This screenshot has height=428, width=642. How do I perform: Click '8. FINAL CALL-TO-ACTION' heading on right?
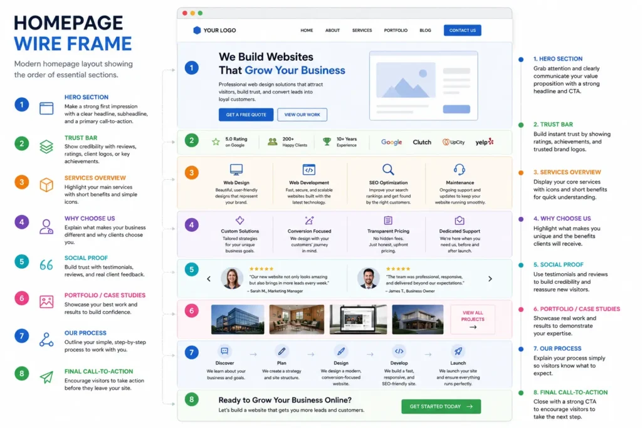click(571, 392)
